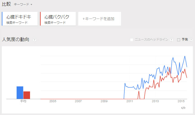Click +キーワードを追加 to add keyword
Viewport: 195px width, 115px height.
tap(99, 19)
